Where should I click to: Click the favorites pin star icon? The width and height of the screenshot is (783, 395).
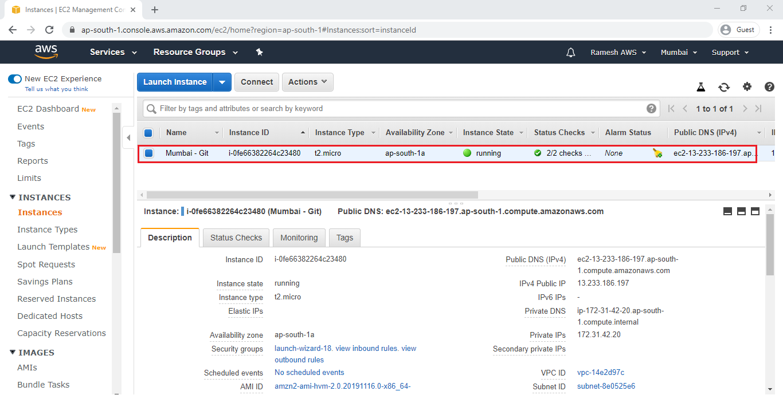[x=259, y=52]
